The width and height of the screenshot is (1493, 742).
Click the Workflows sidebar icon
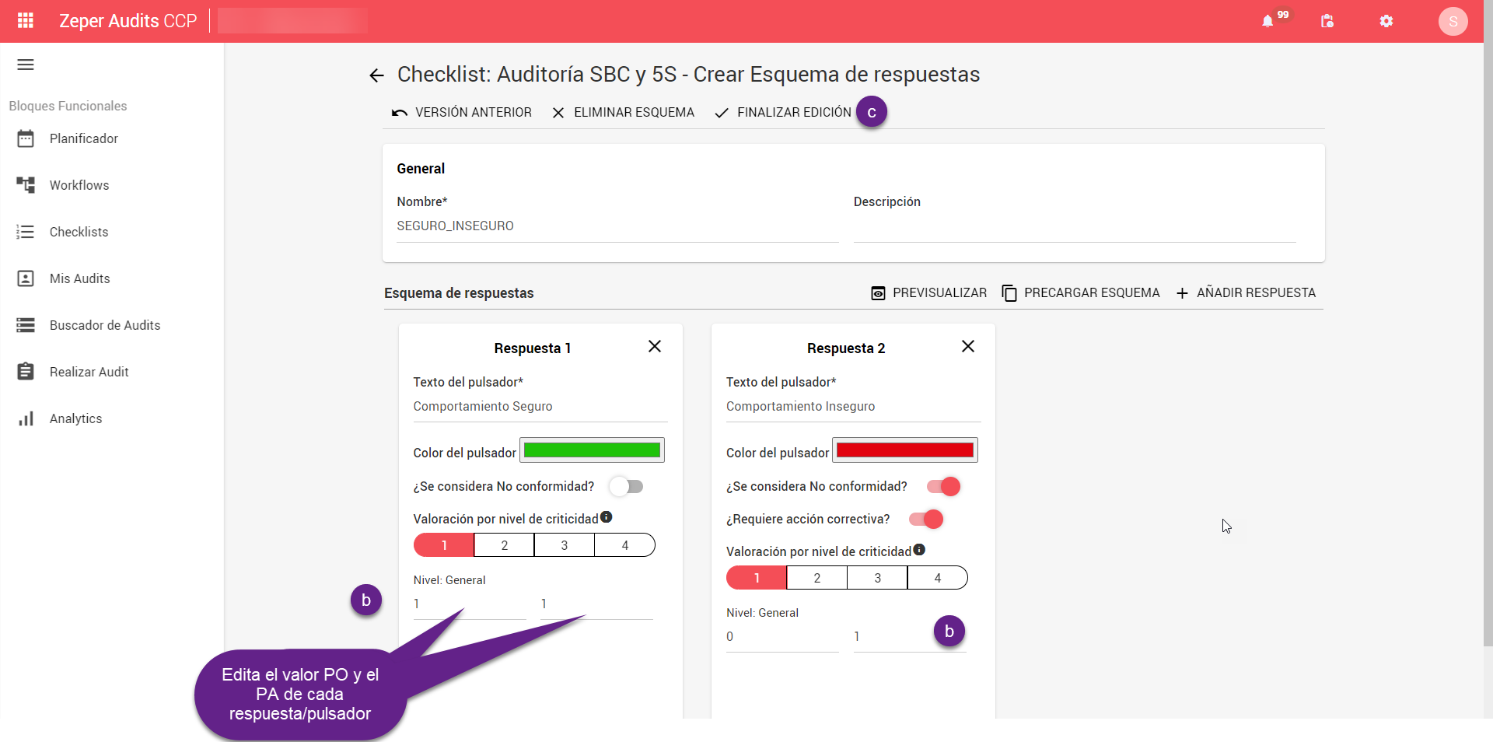[x=26, y=185]
